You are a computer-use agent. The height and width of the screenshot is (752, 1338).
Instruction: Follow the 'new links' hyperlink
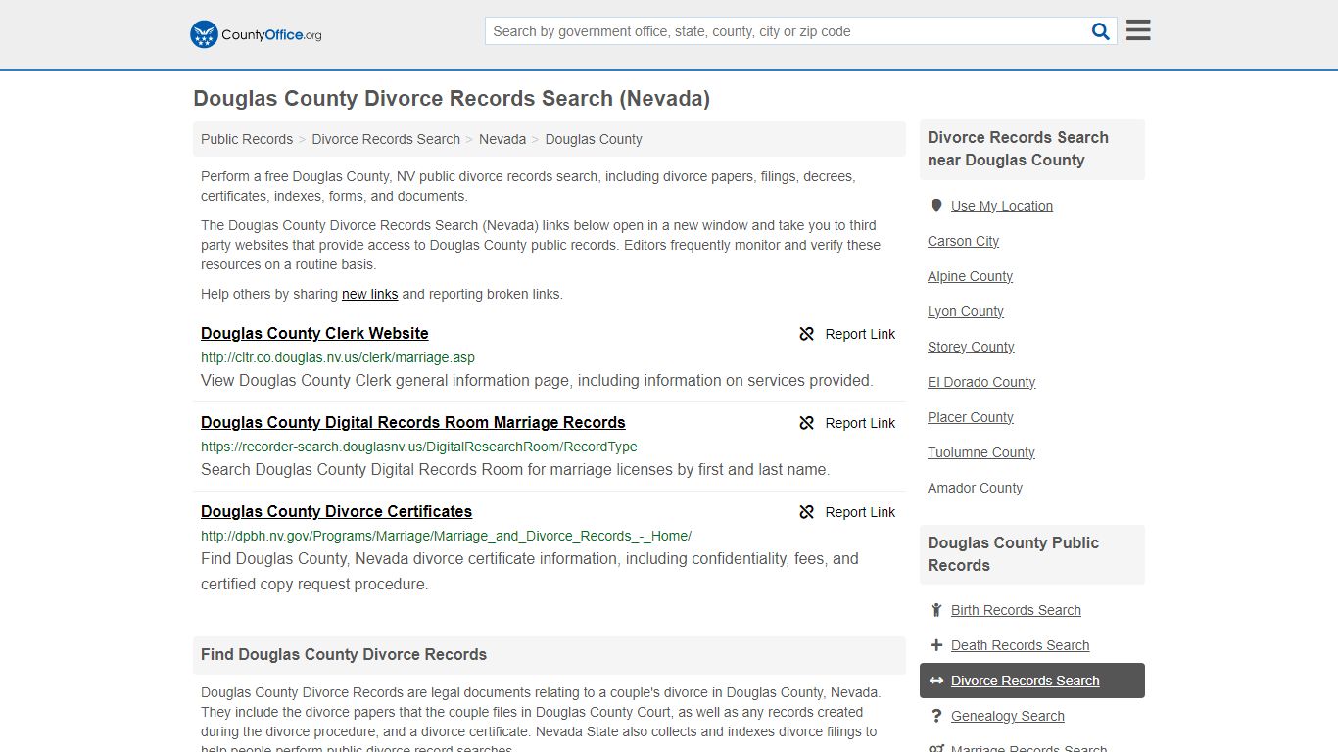[x=369, y=294]
